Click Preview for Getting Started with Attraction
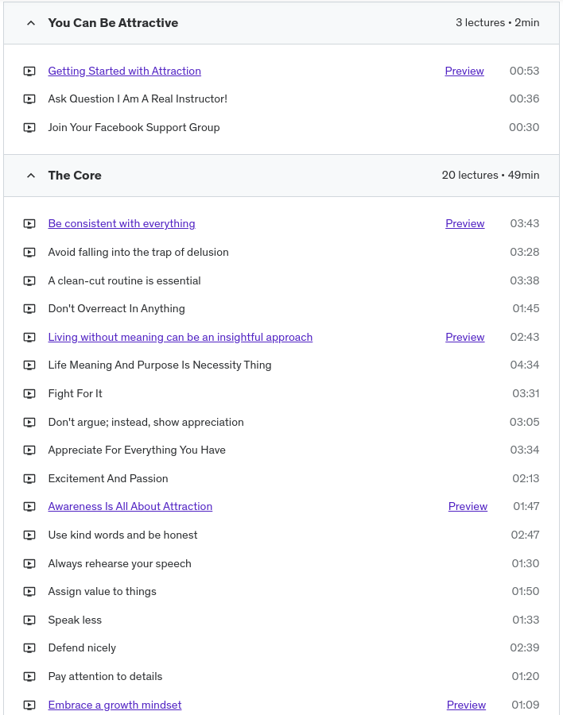Image resolution: width=563 pixels, height=715 pixels. (464, 71)
